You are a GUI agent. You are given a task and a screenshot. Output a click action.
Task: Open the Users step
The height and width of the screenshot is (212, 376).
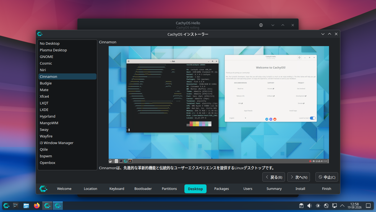click(x=248, y=189)
